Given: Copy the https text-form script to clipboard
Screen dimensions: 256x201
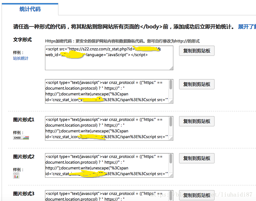Looking at the screenshot, I should click(197, 51).
